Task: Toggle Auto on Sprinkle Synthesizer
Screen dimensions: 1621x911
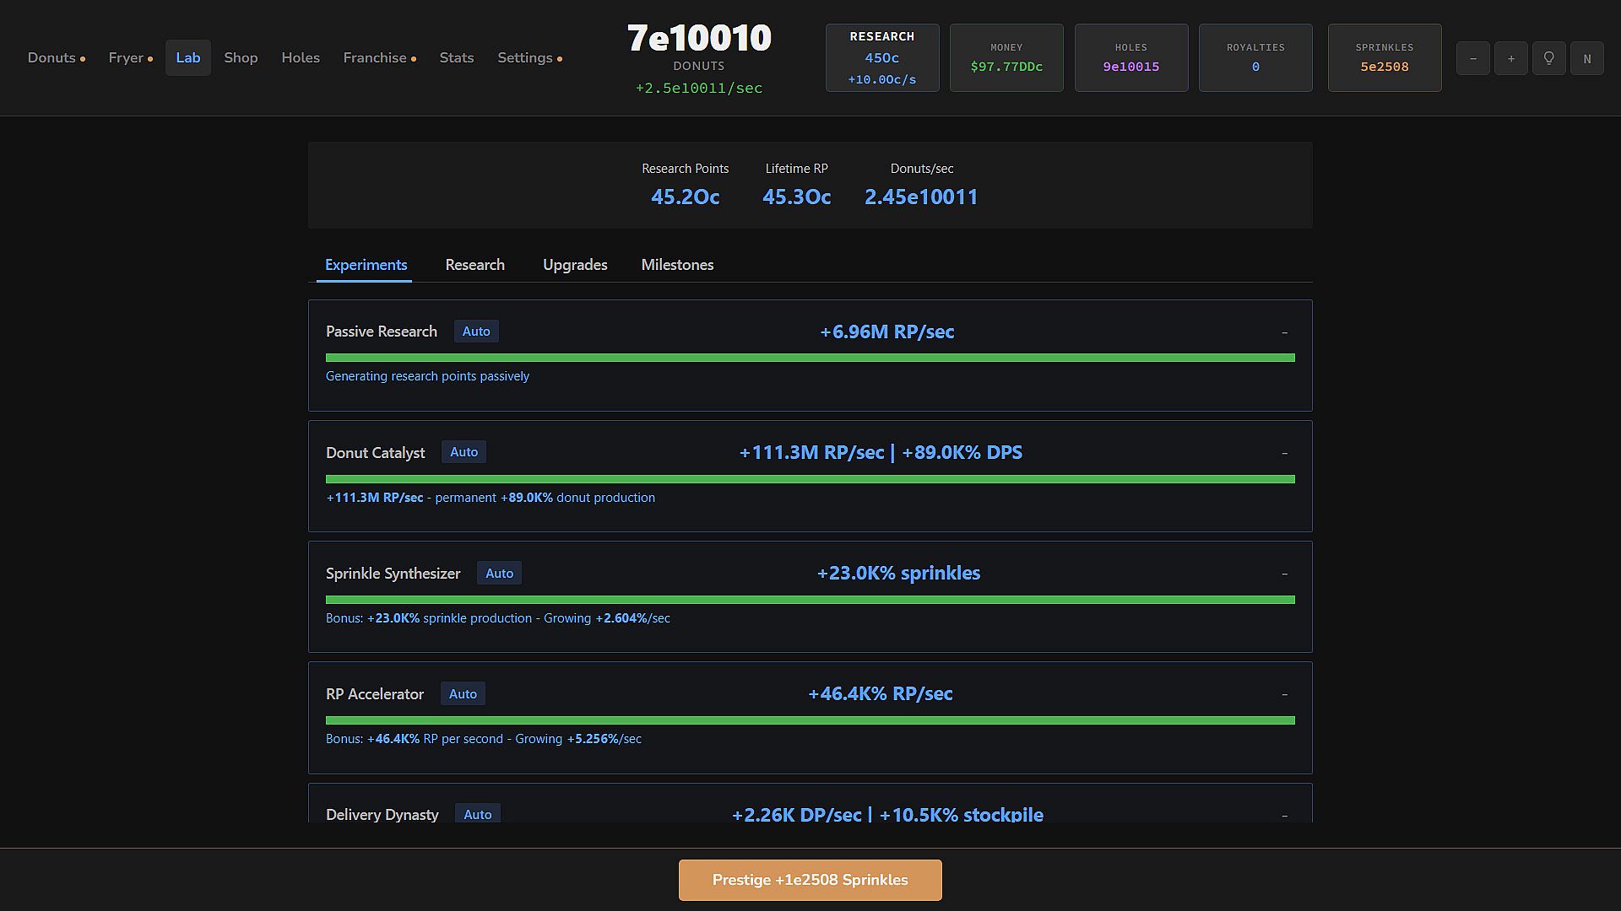Action: (x=499, y=574)
